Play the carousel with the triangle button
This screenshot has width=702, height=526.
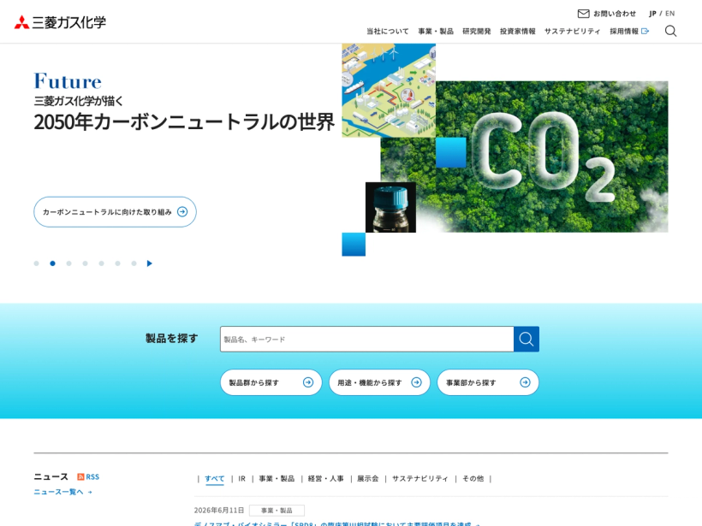click(150, 263)
